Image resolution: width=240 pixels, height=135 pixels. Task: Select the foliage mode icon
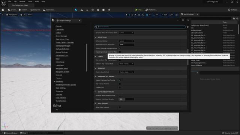(87, 10)
